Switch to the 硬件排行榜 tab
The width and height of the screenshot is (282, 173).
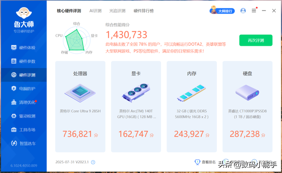point(144,11)
